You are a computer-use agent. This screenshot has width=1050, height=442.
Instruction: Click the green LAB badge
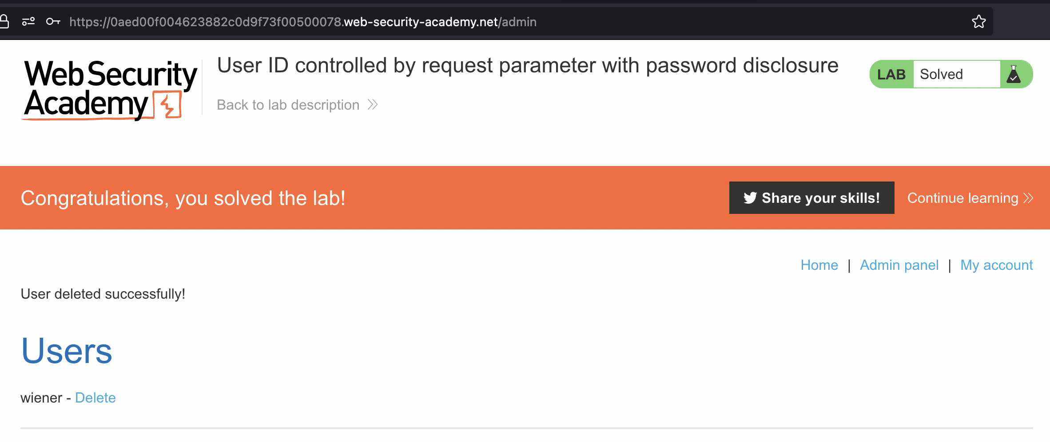pyautogui.click(x=891, y=75)
